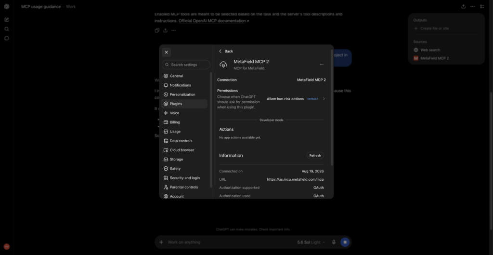Start a new chat from sidebar icon

(x=7, y=19)
